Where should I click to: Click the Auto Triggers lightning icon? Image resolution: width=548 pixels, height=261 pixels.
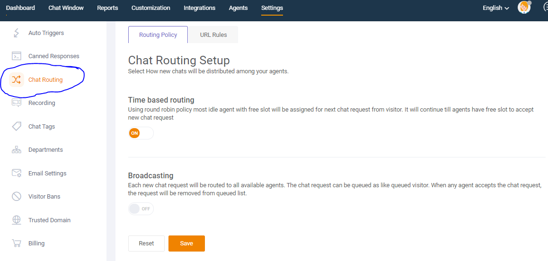[17, 33]
